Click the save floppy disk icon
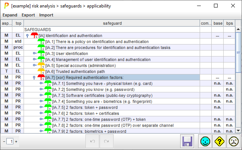Viewport: 242px width, 150px height. [187, 141]
